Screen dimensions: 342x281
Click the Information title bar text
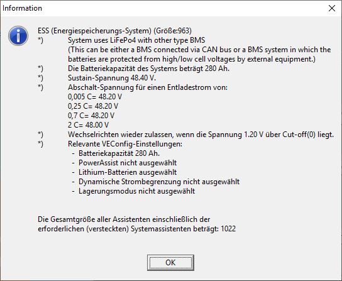click(22, 8)
